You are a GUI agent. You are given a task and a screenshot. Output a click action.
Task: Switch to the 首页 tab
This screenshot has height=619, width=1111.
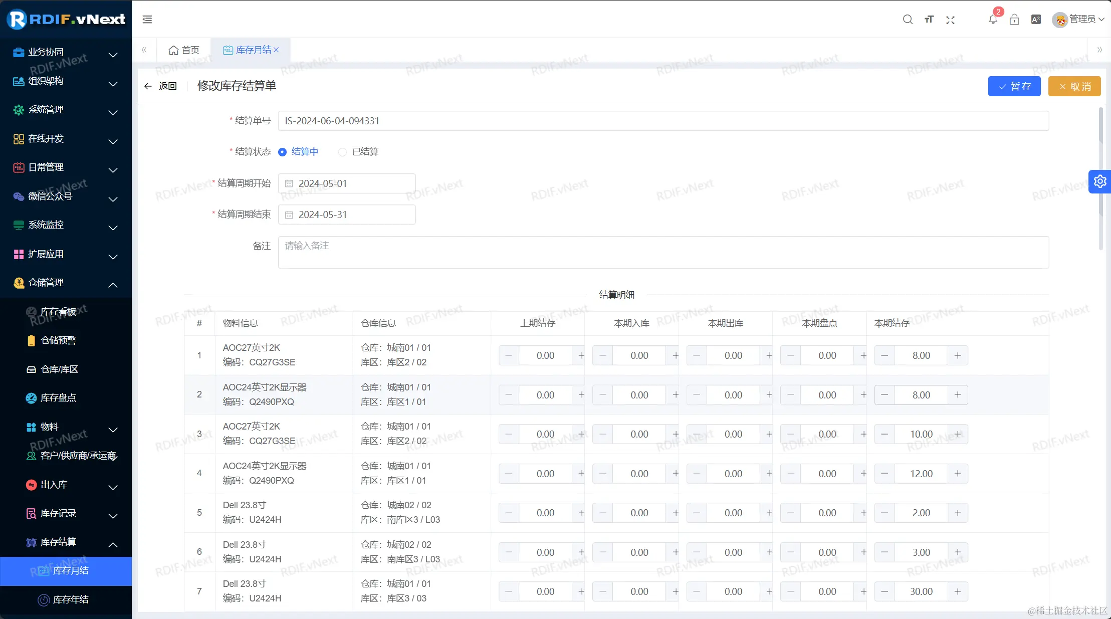(184, 50)
